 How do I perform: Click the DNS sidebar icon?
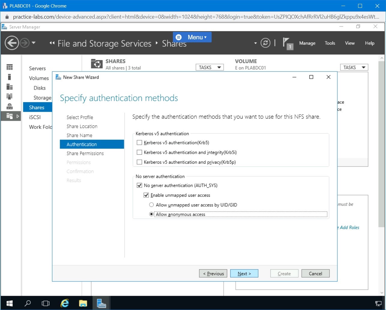10,106
